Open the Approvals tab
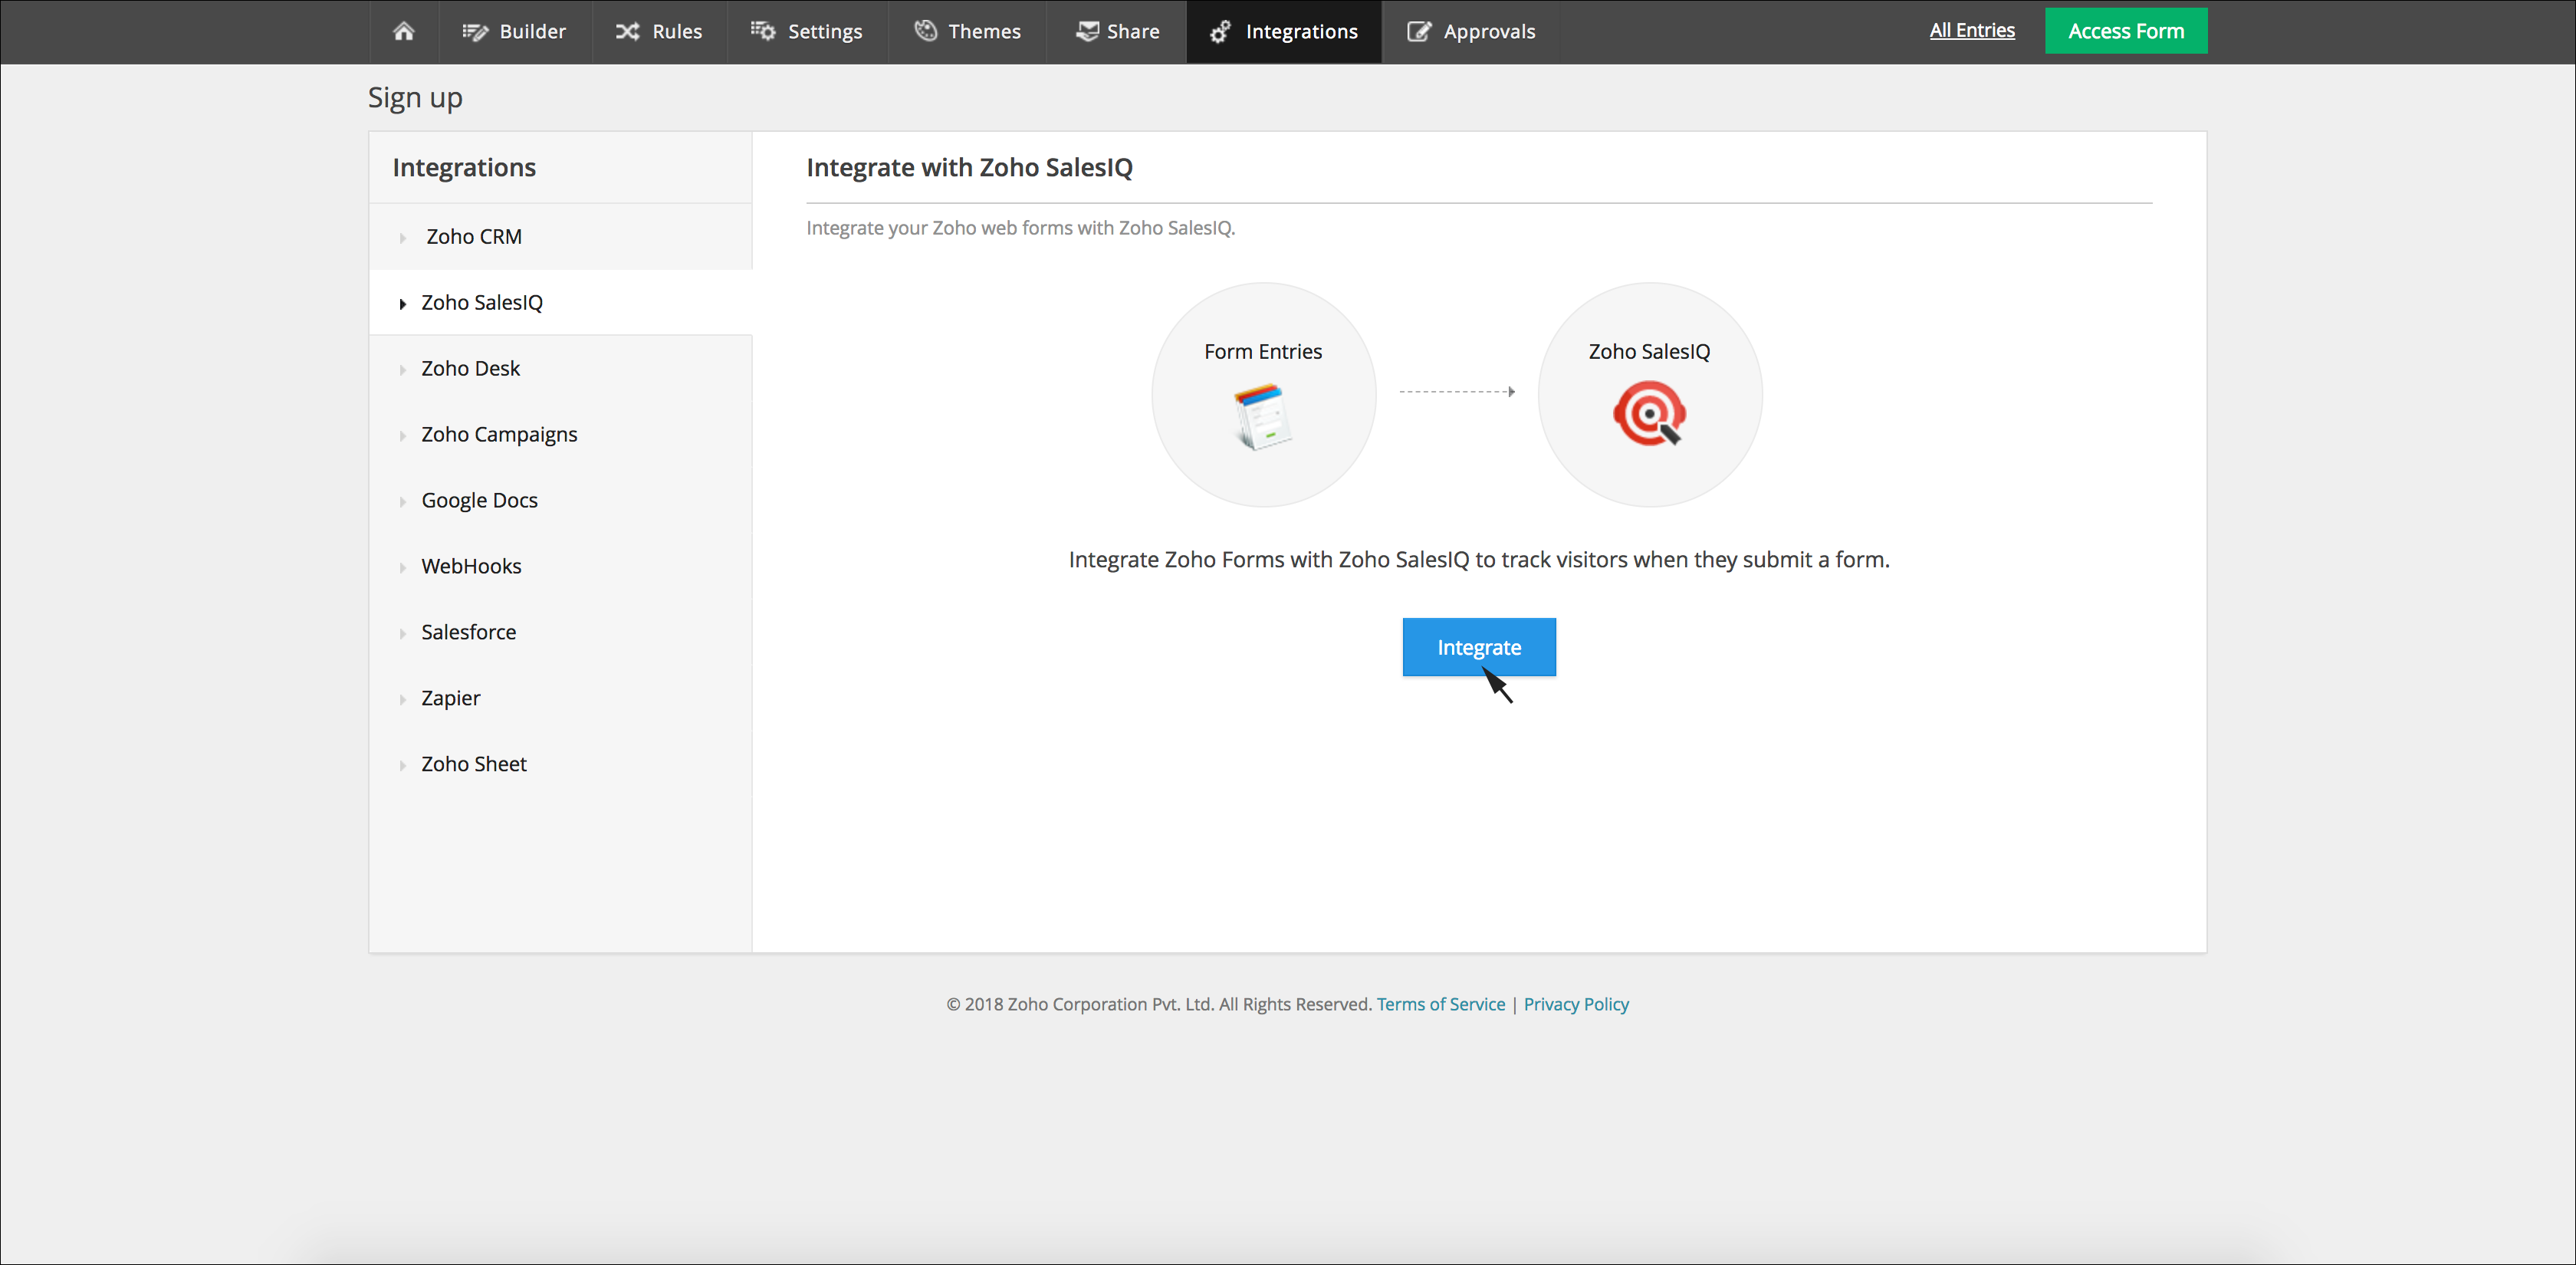 (x=1471, y=32)
